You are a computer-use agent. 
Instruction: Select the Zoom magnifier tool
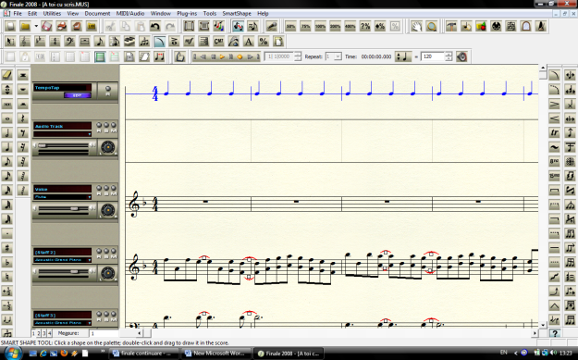point(431,26)
